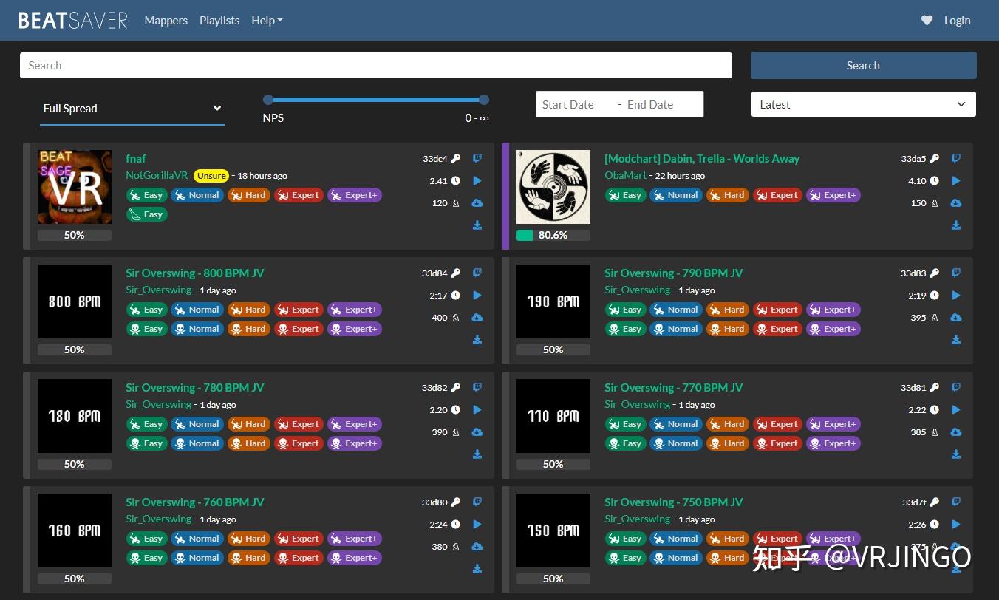Open Sir Overswing - 800 BPM JV link
Image resolution: width=999 pixels, height=600 pixels.
coord(195,273)
